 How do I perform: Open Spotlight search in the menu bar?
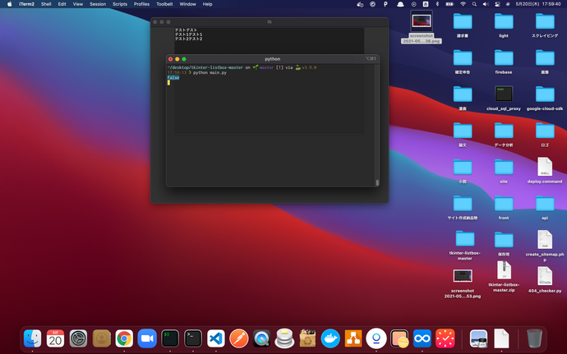click(x=474, y=4)
